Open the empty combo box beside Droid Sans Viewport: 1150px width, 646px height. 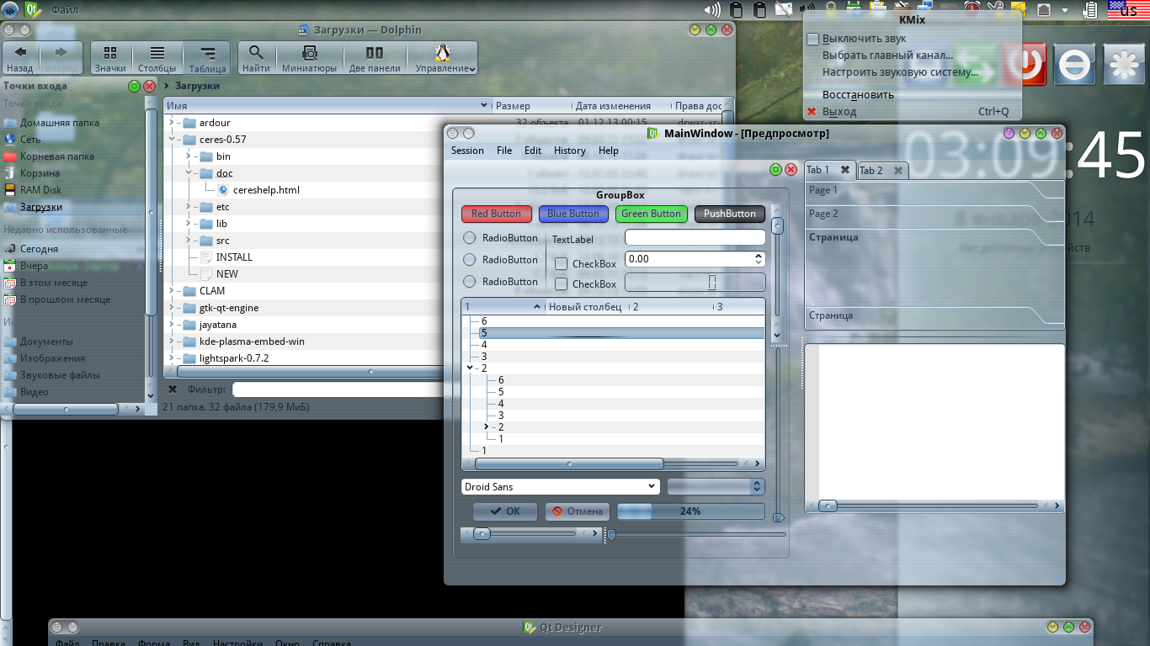(x=716, y=487)
